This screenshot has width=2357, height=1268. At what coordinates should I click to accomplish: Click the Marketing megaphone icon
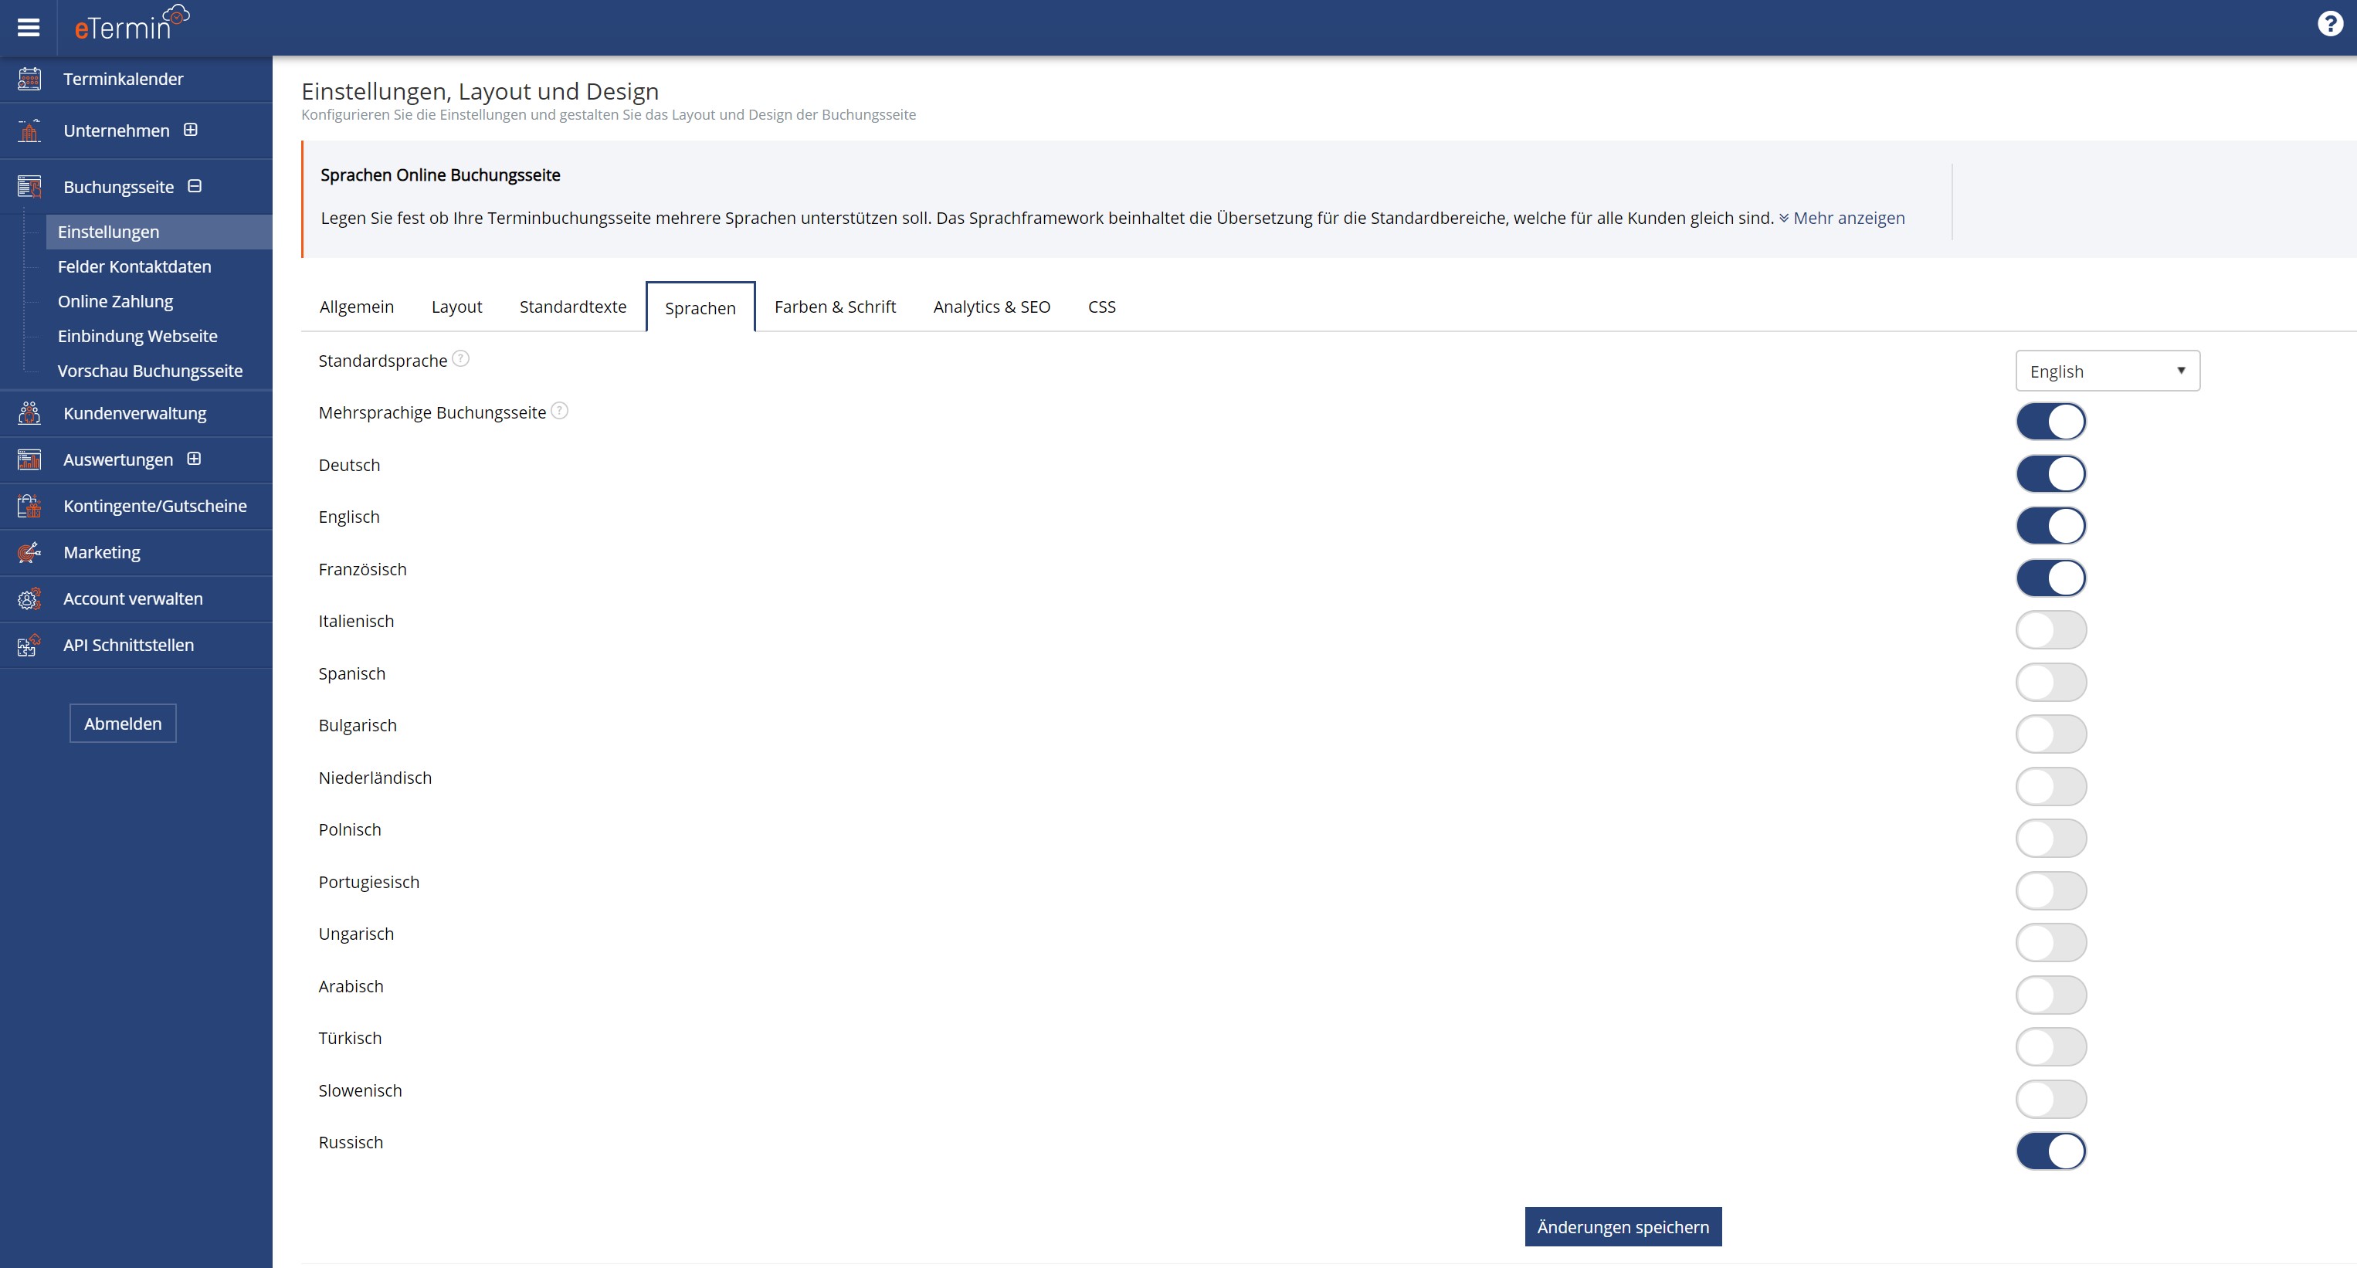tap(29, 553)
